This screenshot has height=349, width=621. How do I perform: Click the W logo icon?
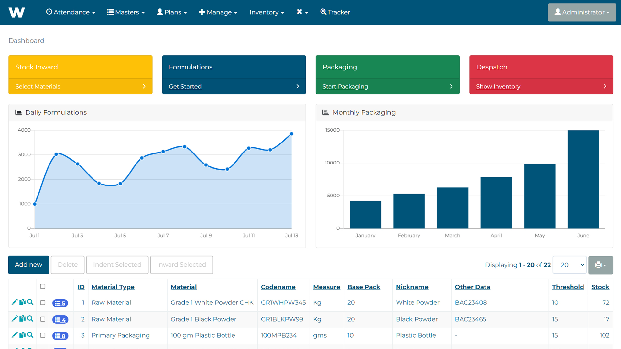tap(16, 12)
